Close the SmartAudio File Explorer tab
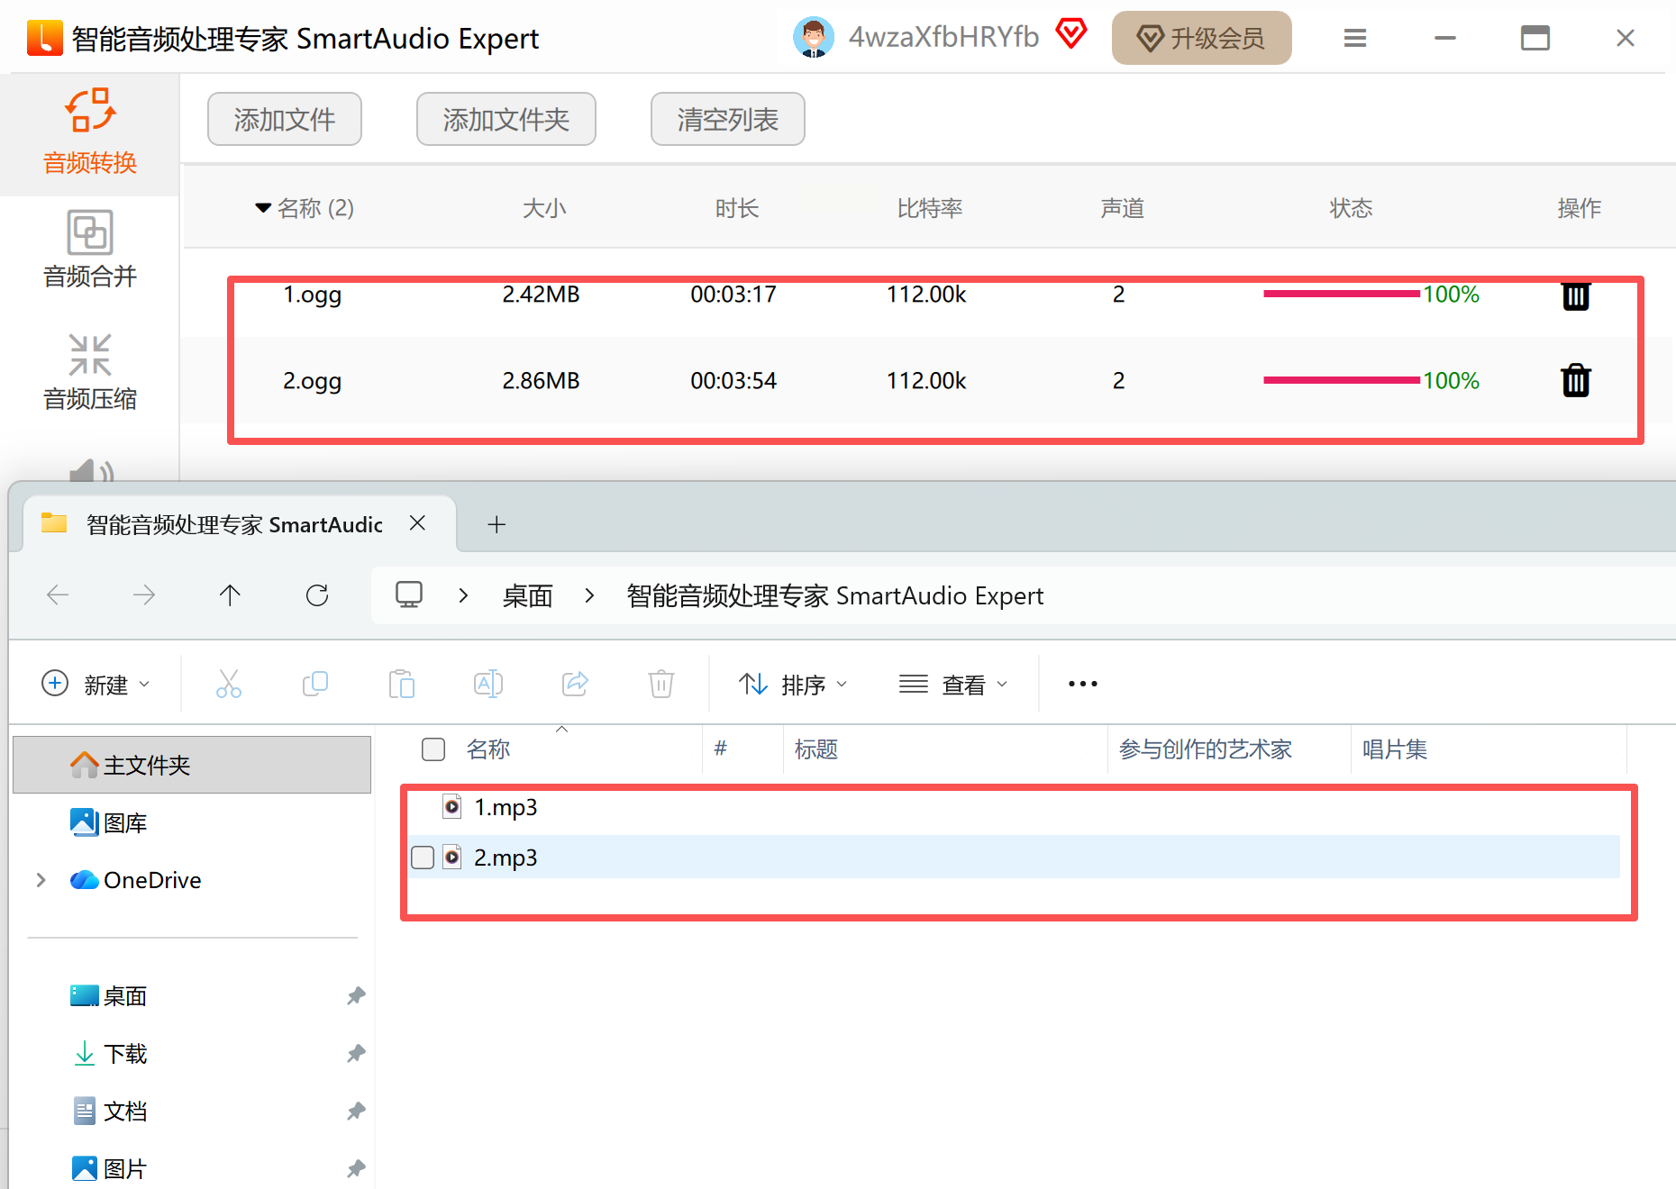This screenshot has width=1676, height=1189. (417, 523)
